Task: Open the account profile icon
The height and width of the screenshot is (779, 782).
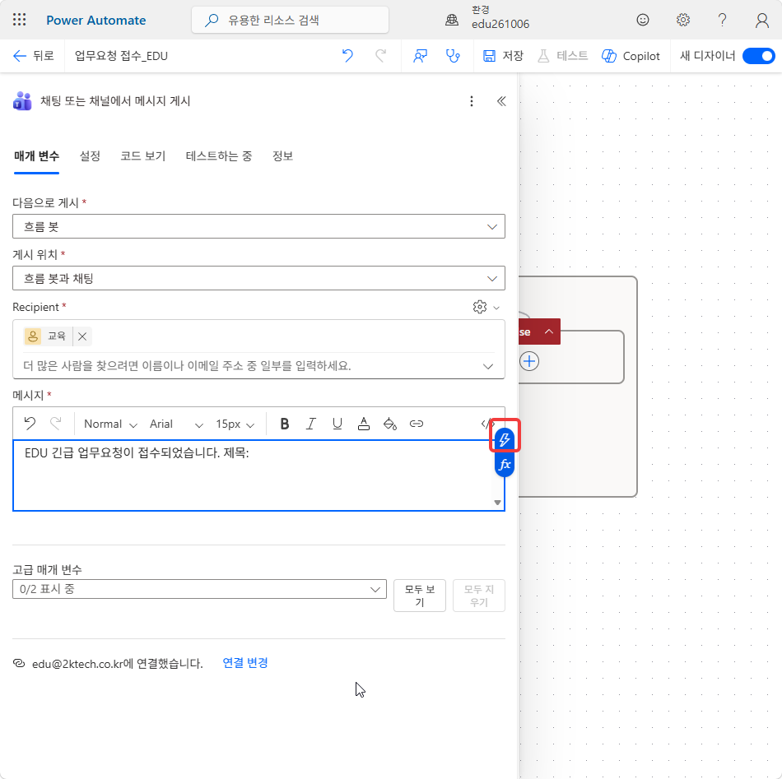Action: pyautogui.click(x=761, y=20)
